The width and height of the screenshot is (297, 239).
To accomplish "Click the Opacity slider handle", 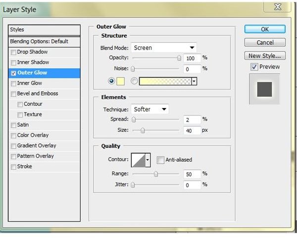I will click(179, 58).
